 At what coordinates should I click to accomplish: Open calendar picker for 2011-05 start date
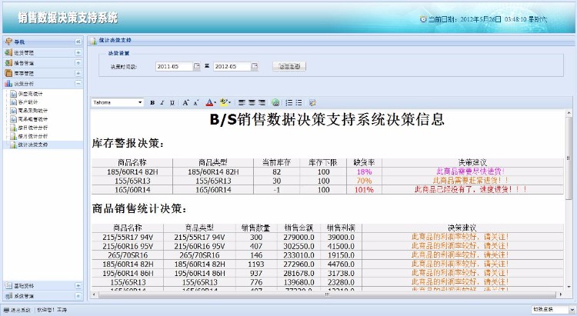coord(197,67)
